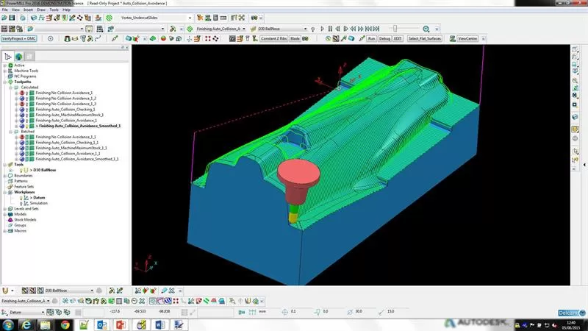
Task: Select Finishing Auto_Collision_Avoidance_Smoothed_1_1 in Batched
Action: [77, 159]
